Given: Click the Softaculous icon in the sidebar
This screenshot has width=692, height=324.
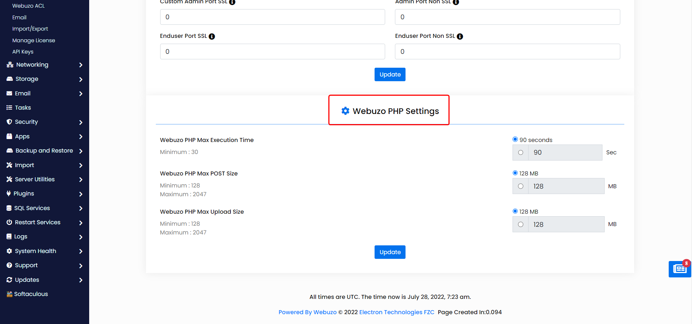Looking at the screenshot, I should click(9, 294).
